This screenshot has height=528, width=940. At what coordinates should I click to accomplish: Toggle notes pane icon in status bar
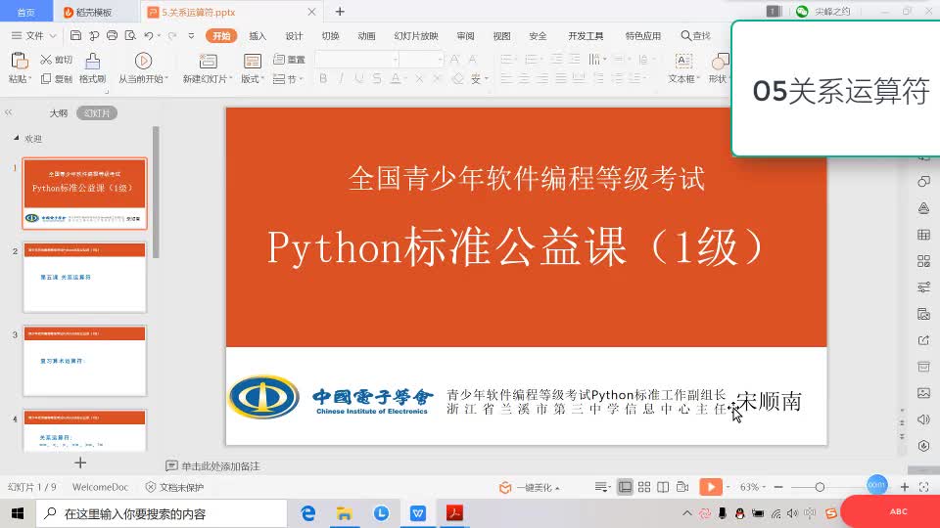coord(601,487)
